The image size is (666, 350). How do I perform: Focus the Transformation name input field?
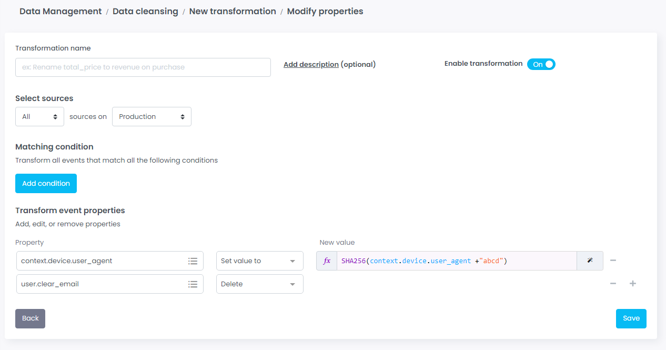pos(143,67)
